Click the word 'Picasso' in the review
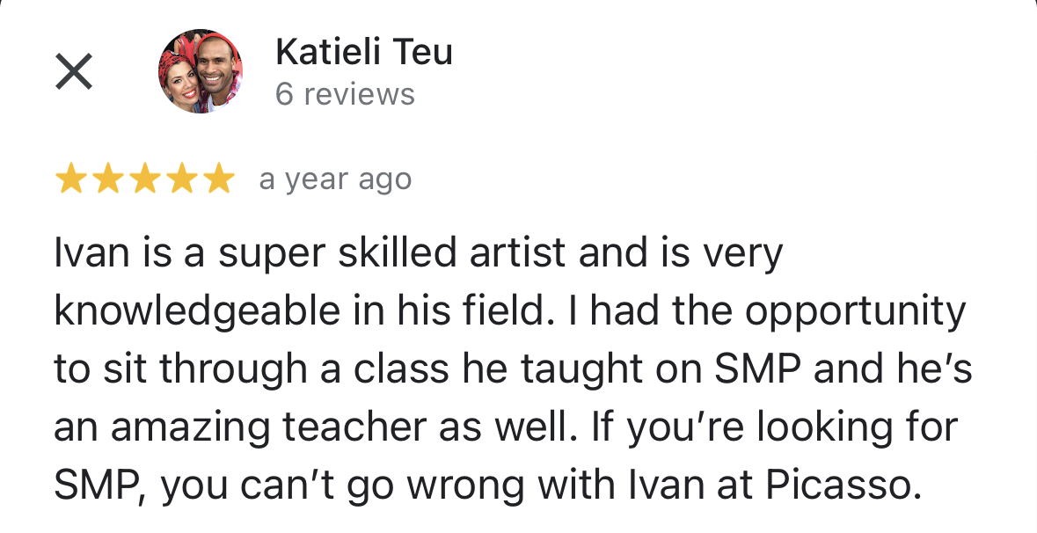1037x533 pixels. point(839,486)
